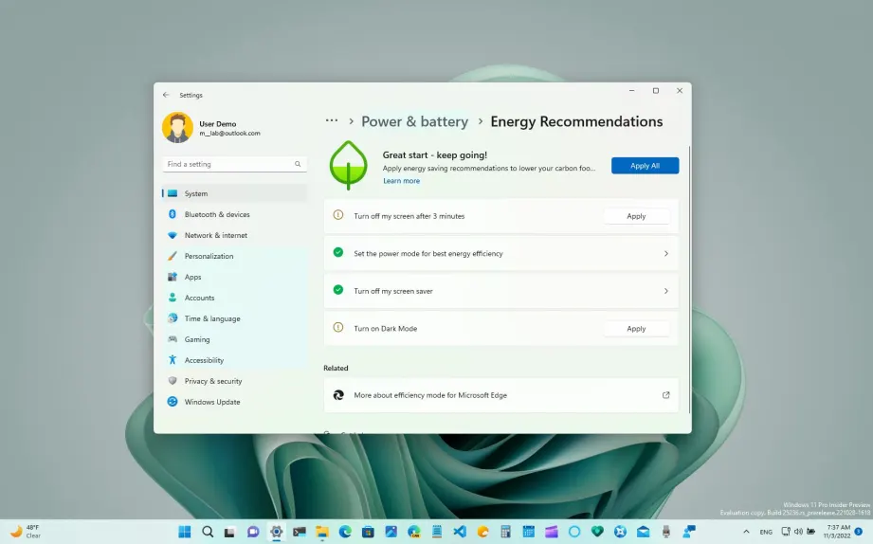This screenshot has height=544, width=873.
Task: Open taskbar Search
Action: click(x=208, y=532)
